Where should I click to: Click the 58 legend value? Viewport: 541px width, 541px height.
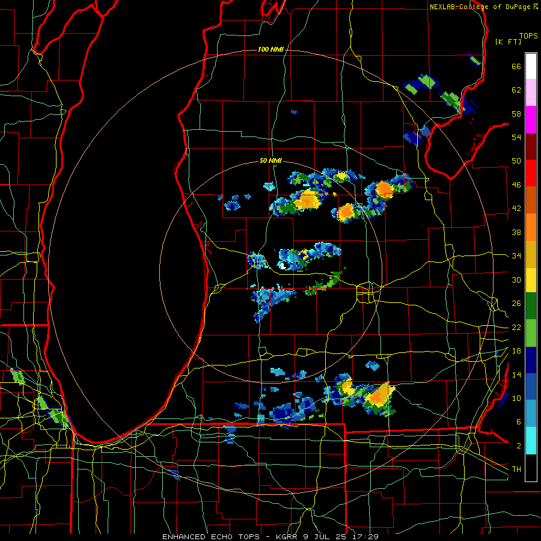[516, 114]
